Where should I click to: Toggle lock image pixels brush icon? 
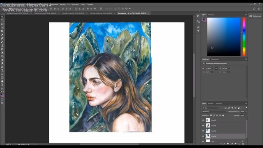214,116
